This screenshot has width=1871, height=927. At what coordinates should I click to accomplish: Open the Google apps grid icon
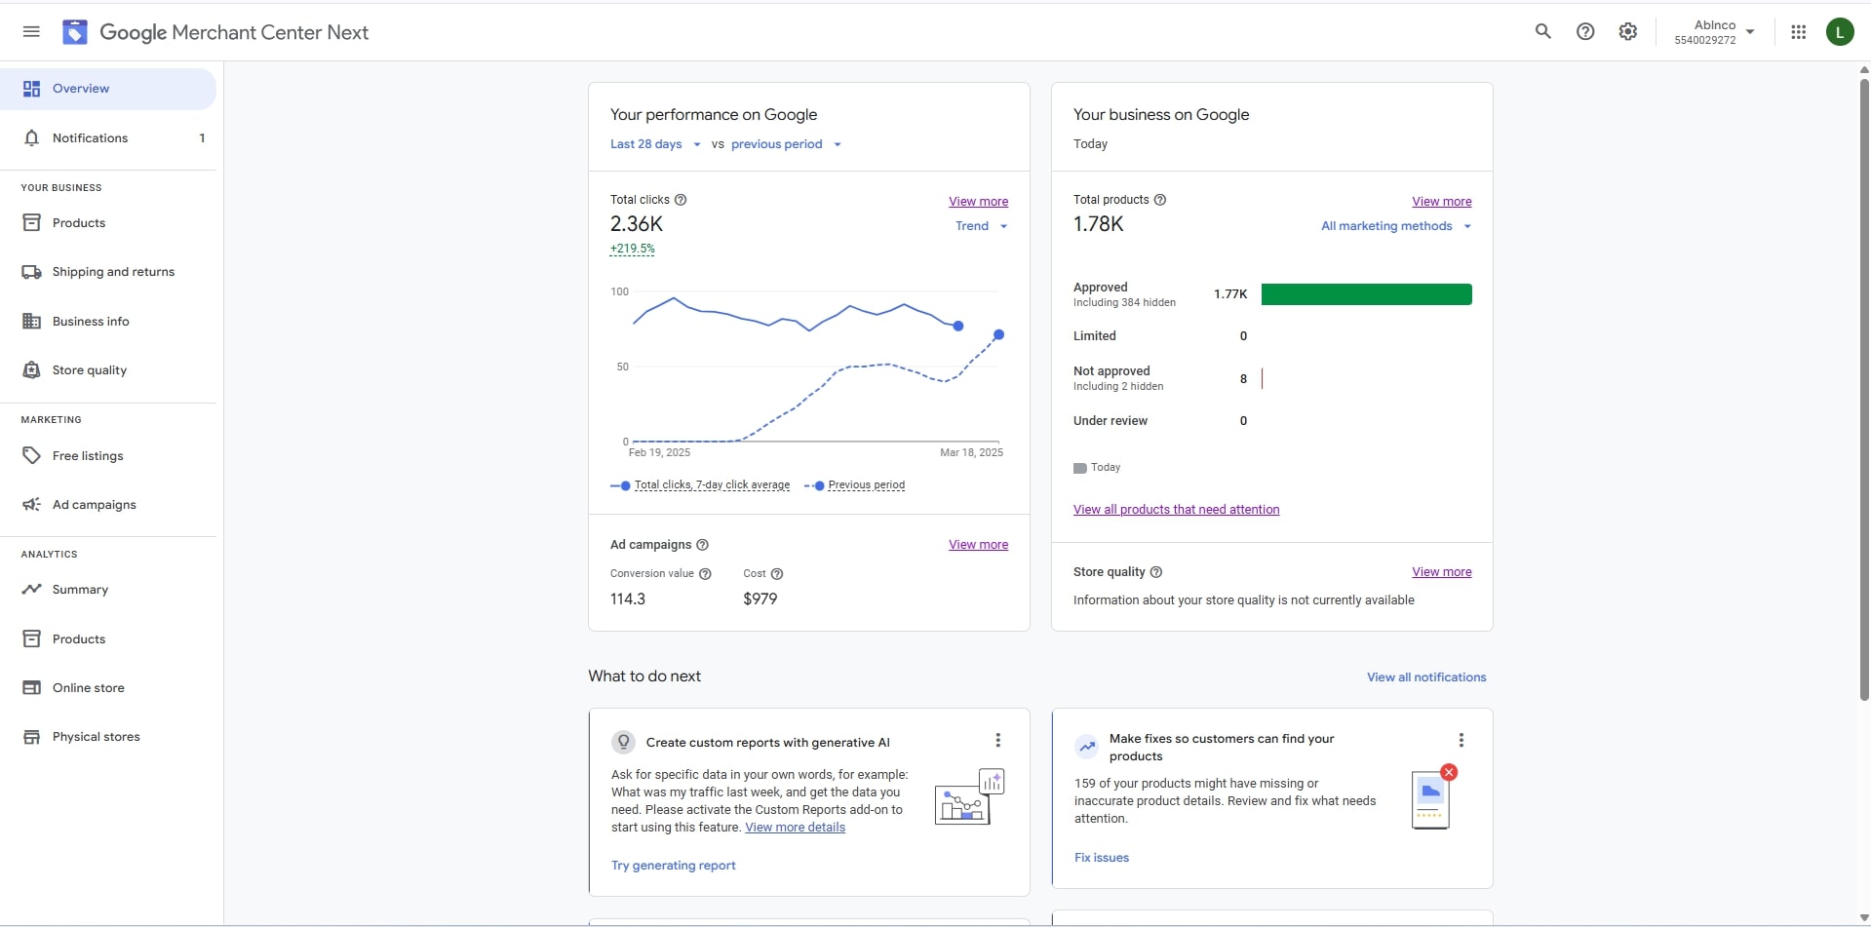point(1798,32)
